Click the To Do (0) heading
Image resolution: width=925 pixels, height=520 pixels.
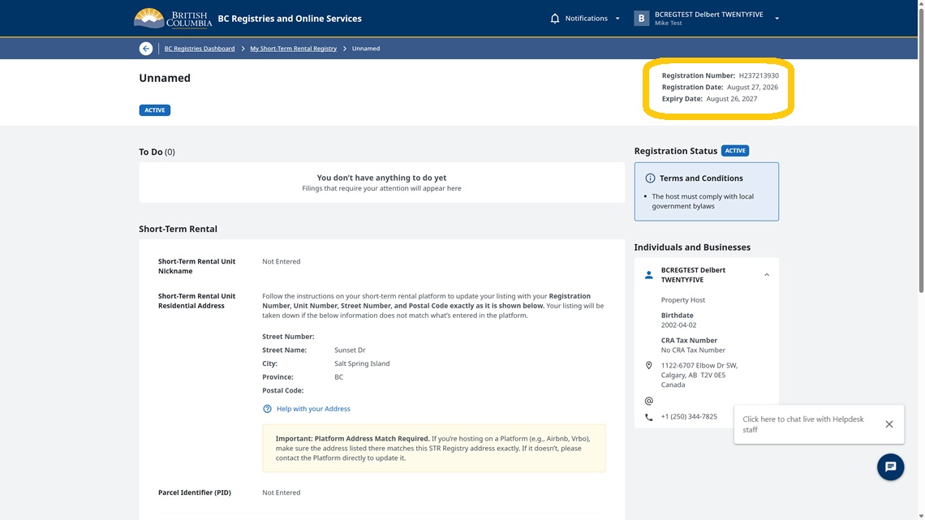pos(157,152)
